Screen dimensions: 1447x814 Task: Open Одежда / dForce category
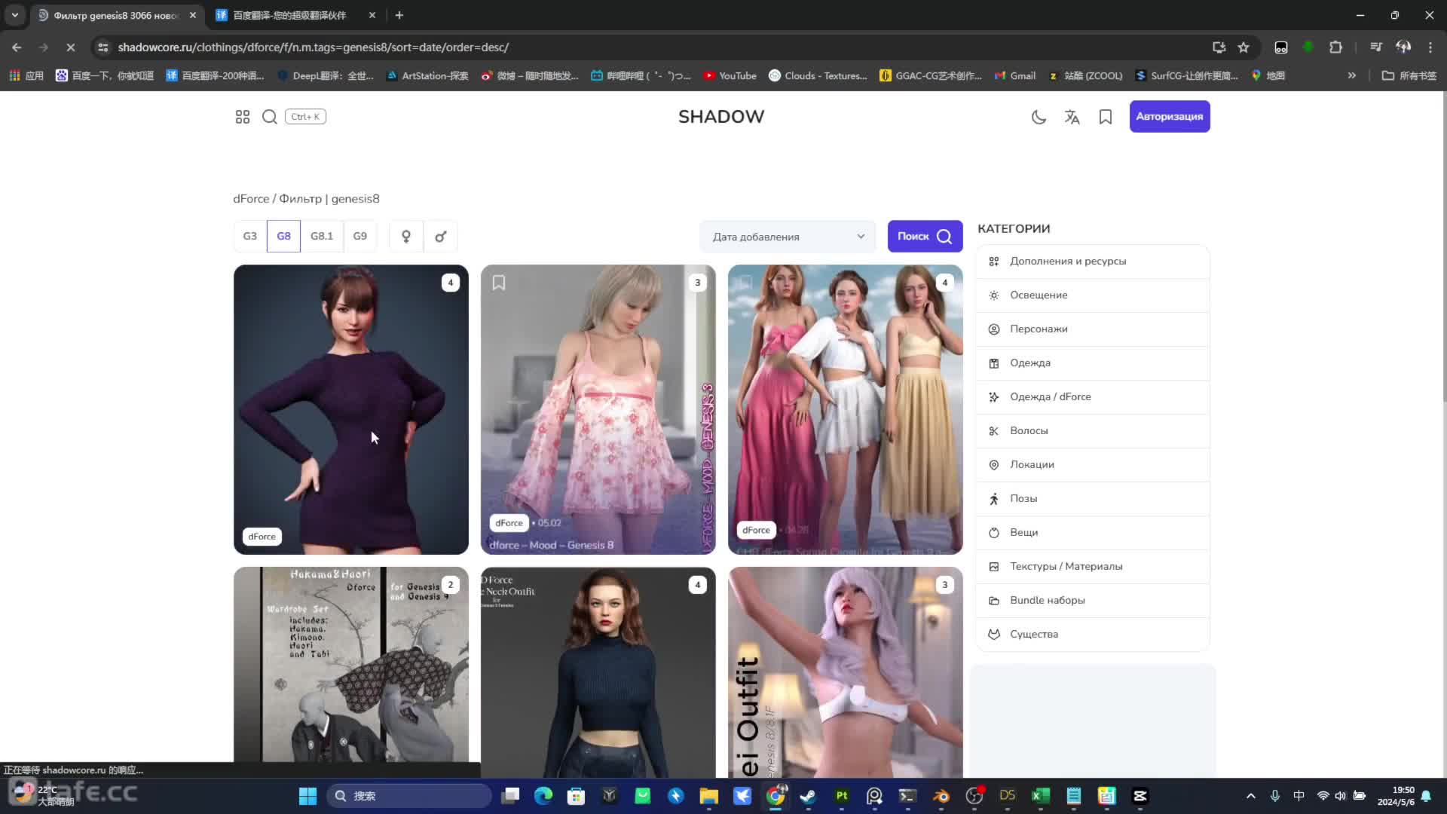click(x=1093, y=397)
